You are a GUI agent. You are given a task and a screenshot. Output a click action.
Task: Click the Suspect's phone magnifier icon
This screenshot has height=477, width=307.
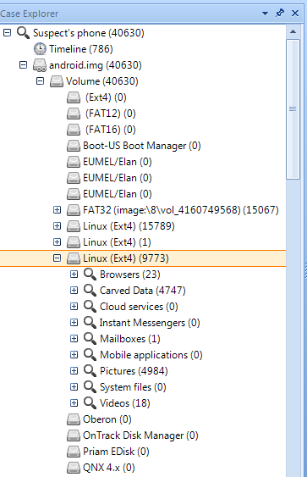click(x=23, y=32)
